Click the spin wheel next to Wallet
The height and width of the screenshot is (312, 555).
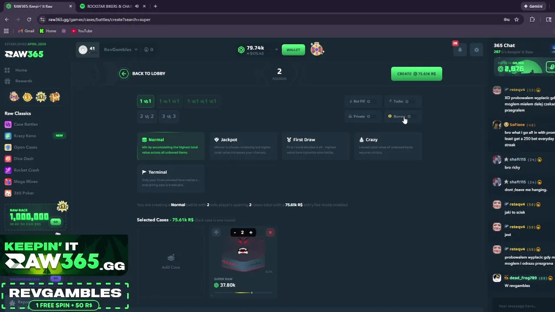tap(317, 49)
